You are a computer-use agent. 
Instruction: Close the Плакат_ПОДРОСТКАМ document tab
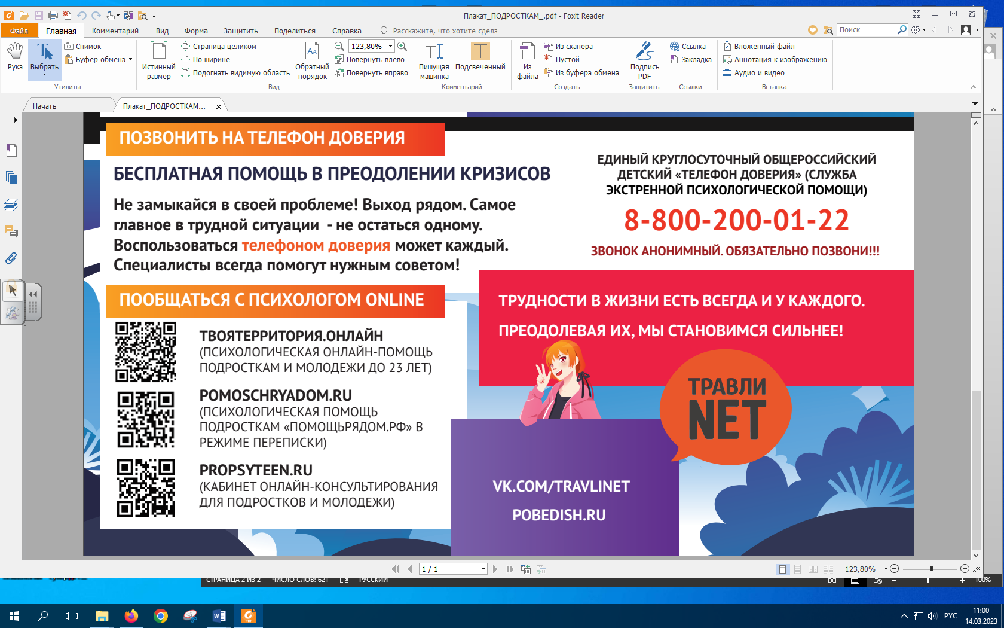coord(219,106)
